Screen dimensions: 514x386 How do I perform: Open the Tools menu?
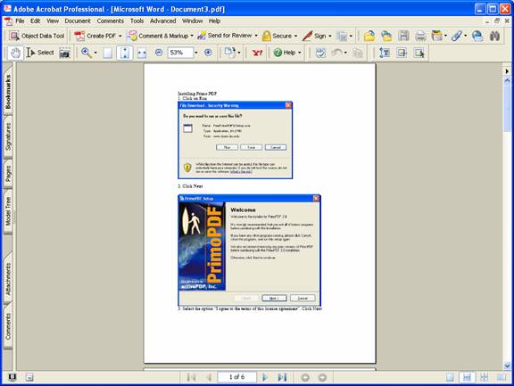click(137, 21)
